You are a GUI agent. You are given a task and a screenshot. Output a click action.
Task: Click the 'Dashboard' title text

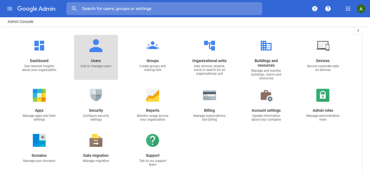[x=39, y=61]
